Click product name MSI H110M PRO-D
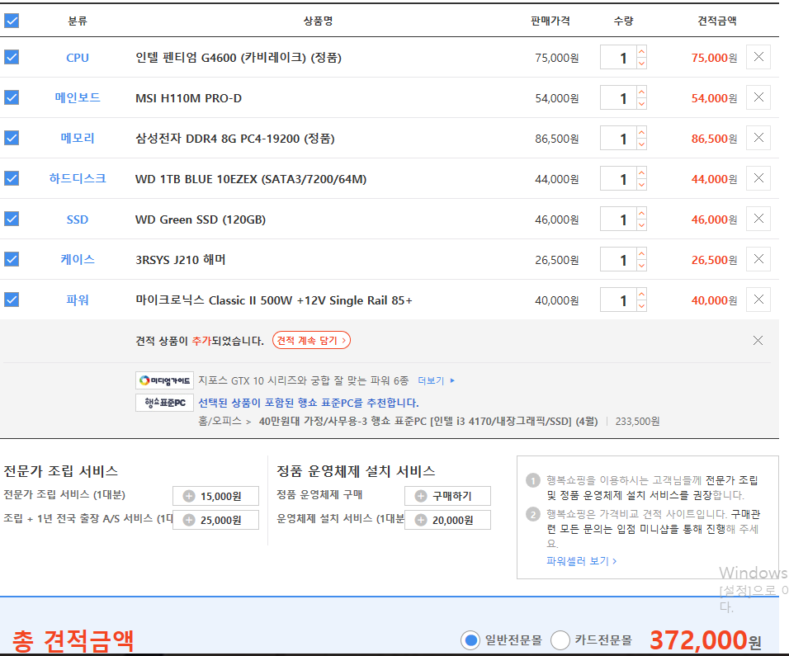The height and width of the screenshot is (656, 789). point(189,98)
